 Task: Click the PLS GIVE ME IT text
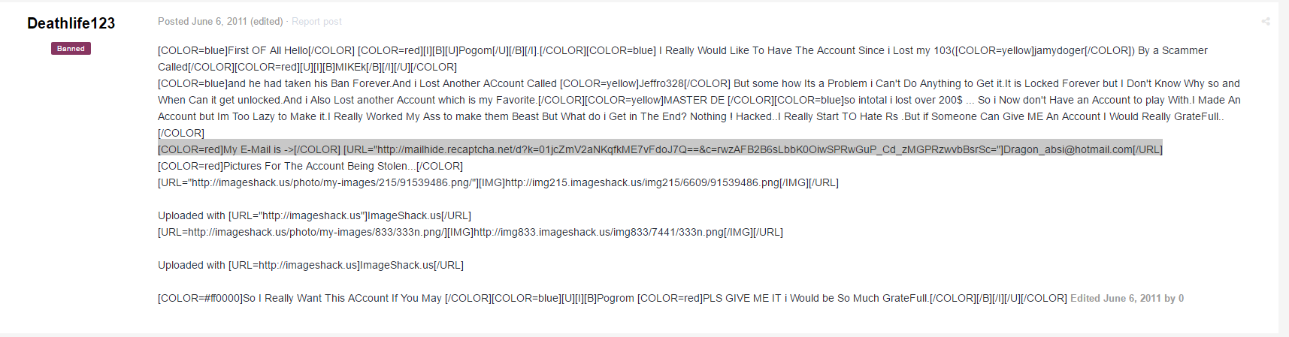(742, 298)
